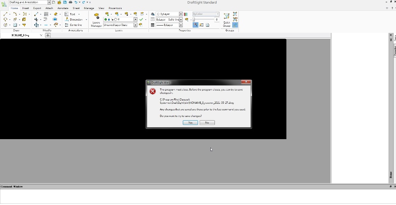Click the Stretch tool icon
The height and width of the screenshot is (205, 396).
(55, 19)
